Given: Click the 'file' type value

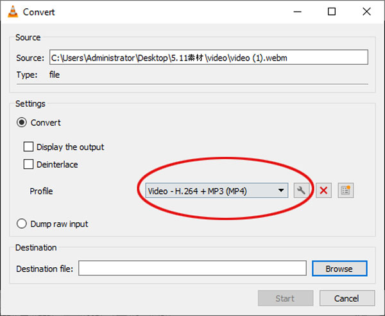Looking at the screenshot, I should tap(55, 75).
